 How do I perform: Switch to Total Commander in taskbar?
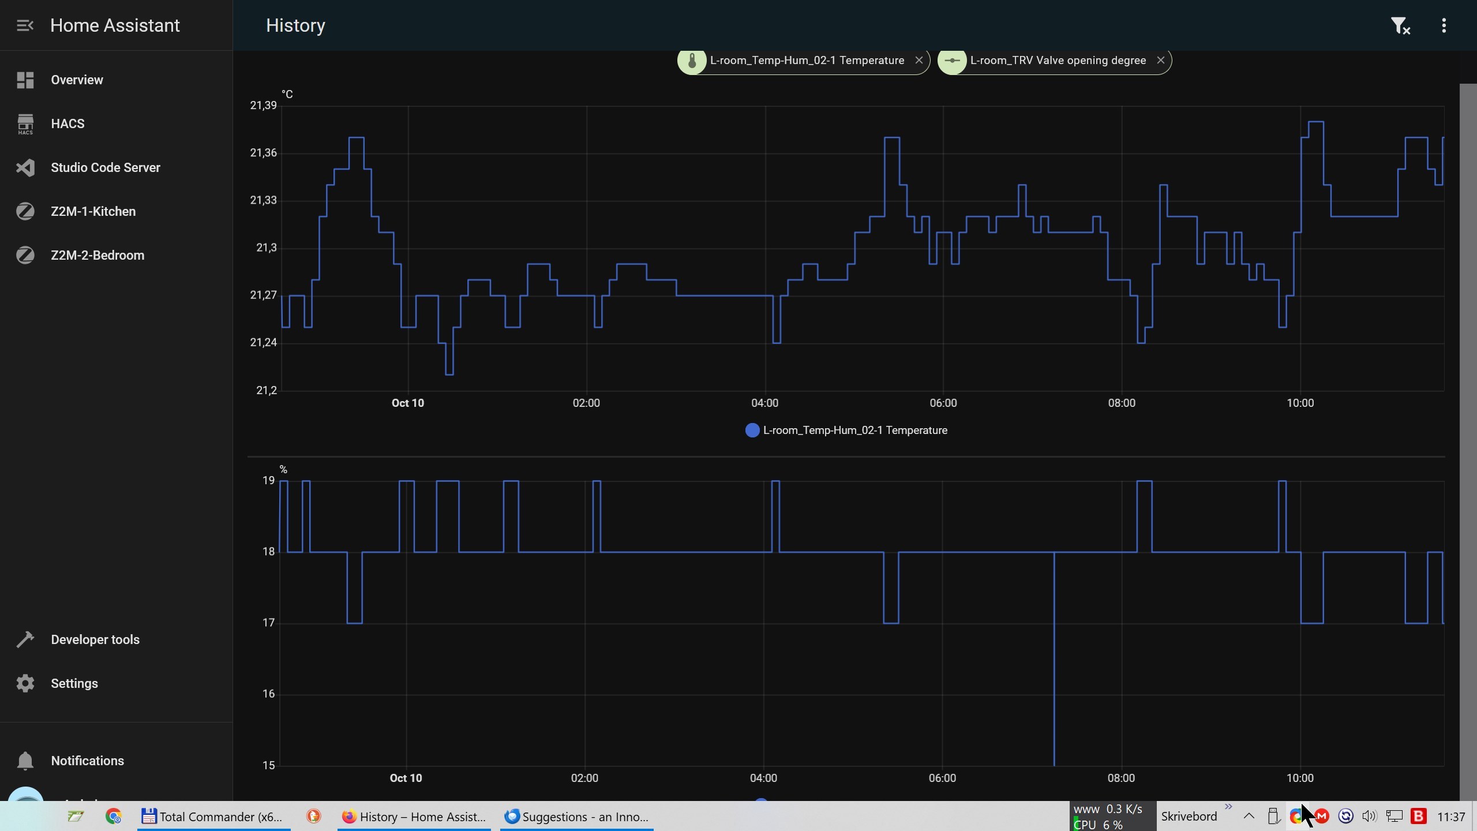coord(213,817)
